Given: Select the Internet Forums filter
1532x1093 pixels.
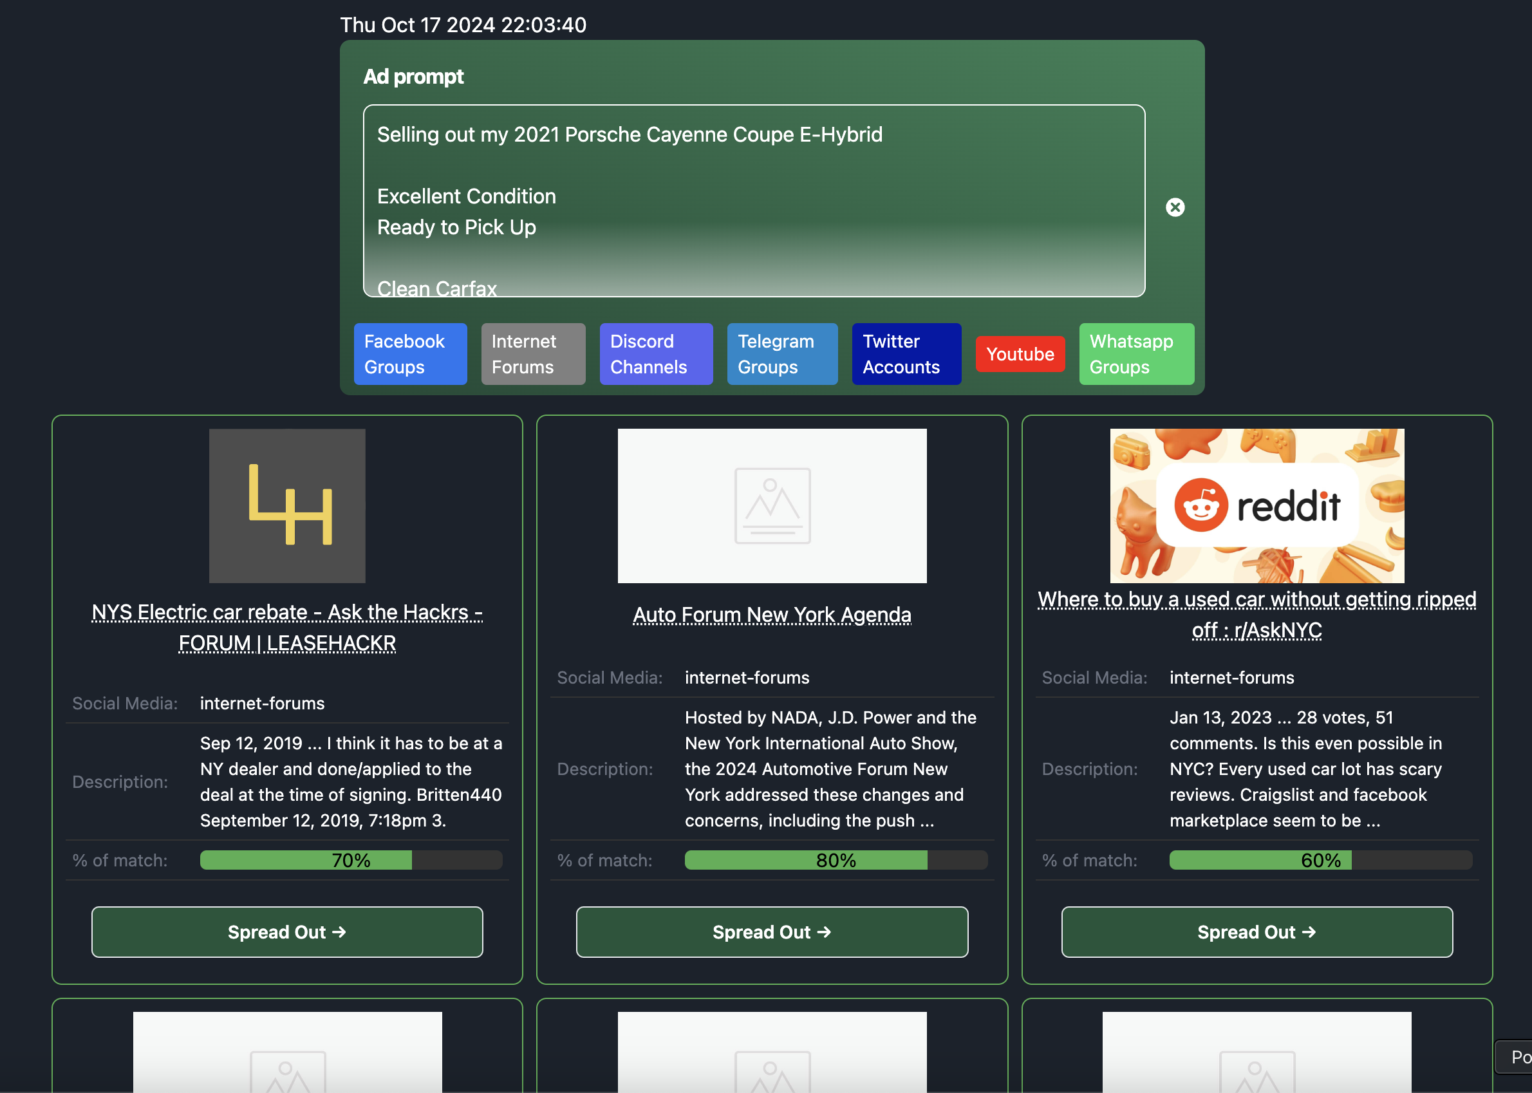Looking at the screenshot, I should point(532,354).
